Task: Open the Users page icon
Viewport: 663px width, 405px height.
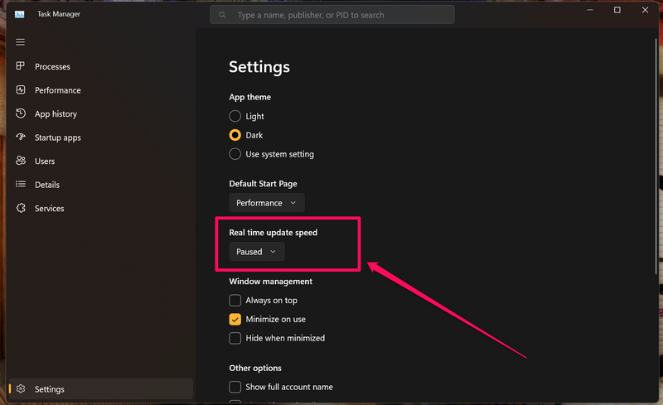Action: click(x=21, y=161)
